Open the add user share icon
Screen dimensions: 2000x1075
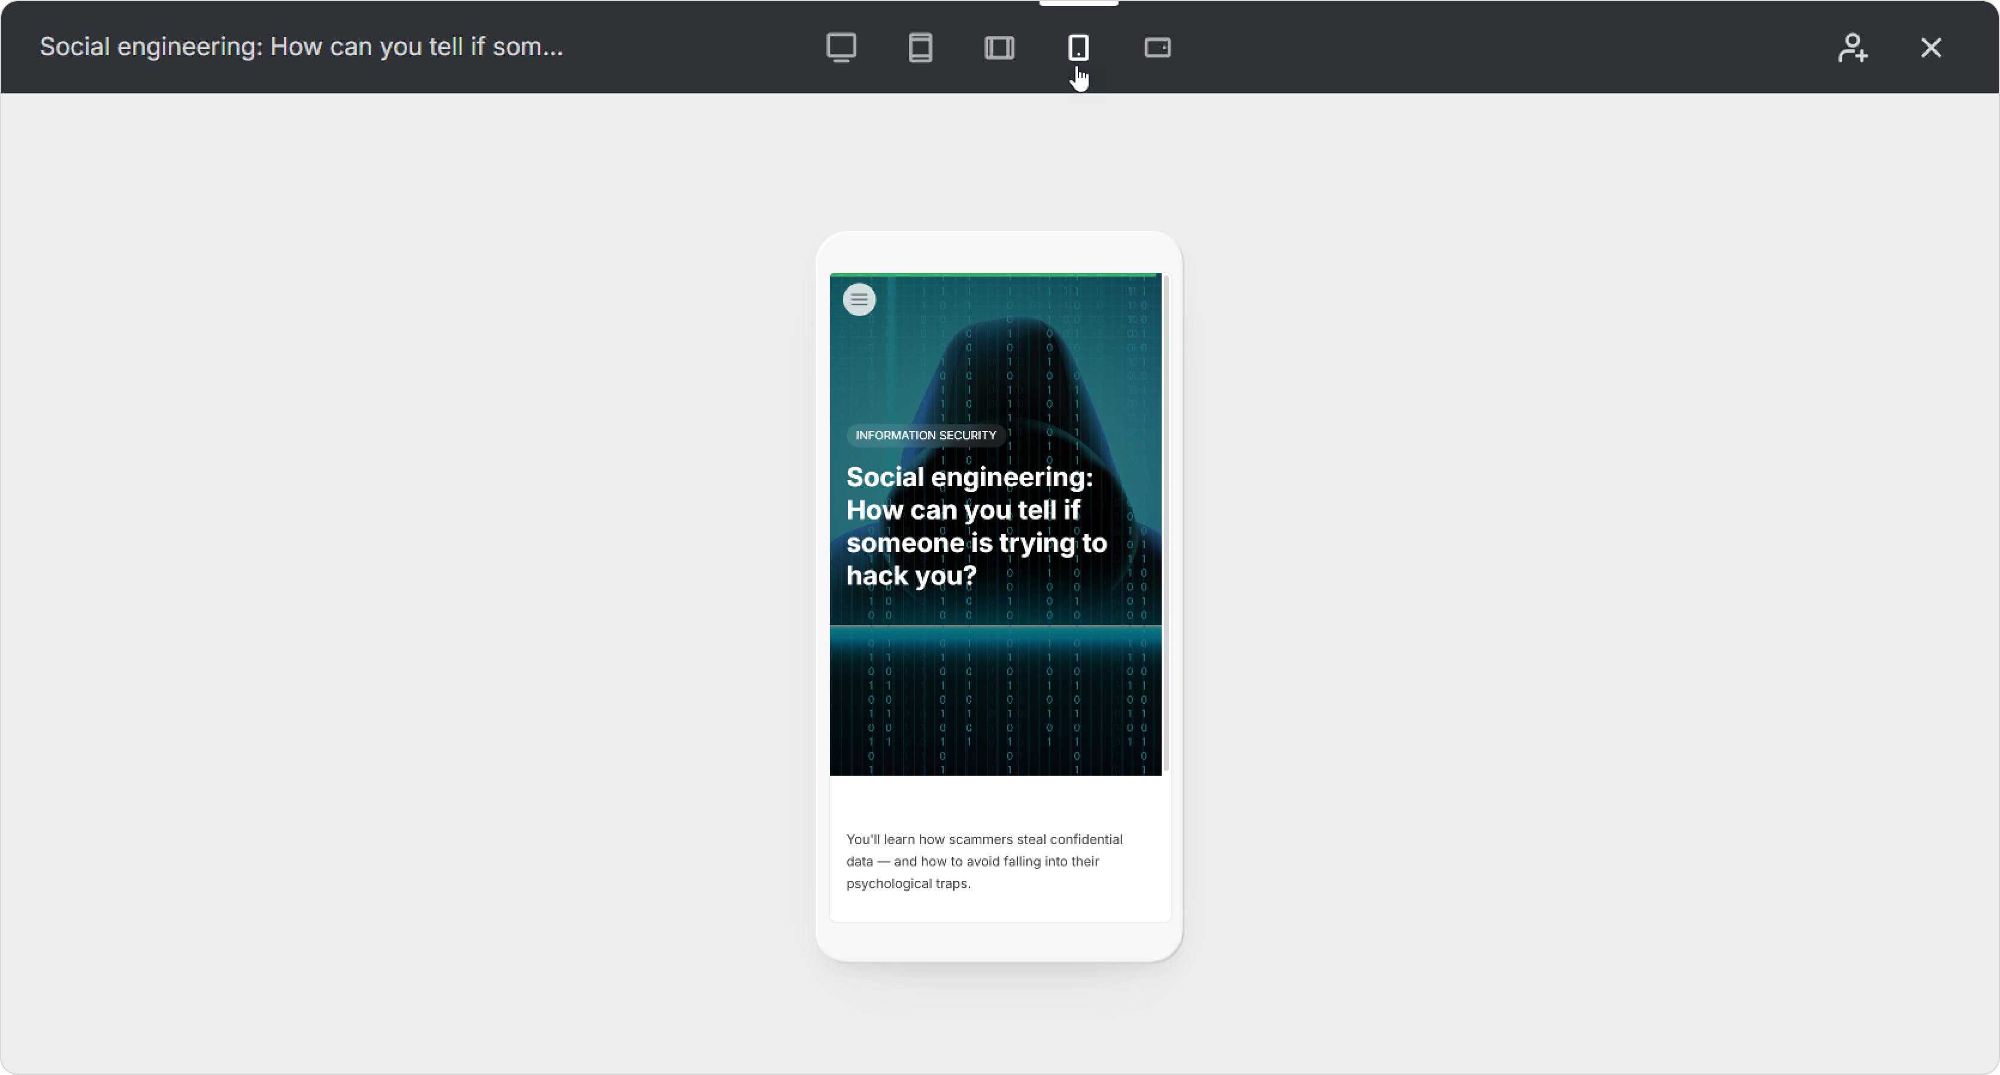(1853, 47)
